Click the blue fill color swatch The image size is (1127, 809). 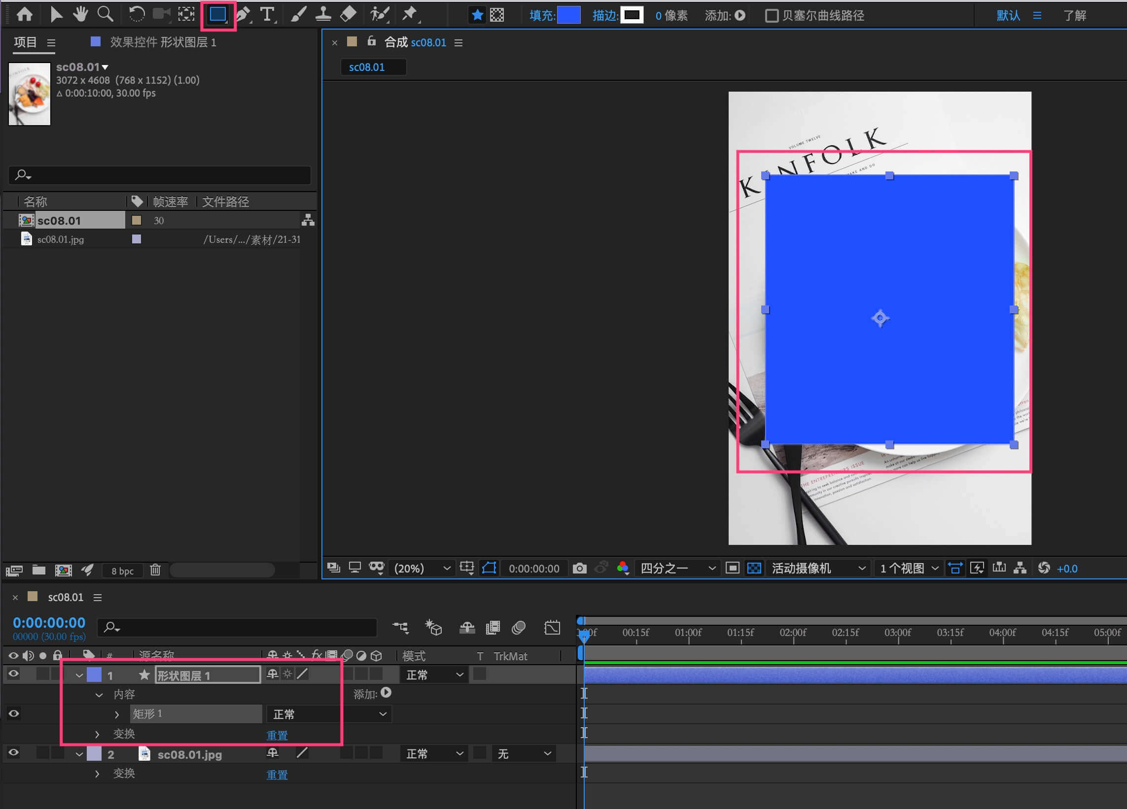pyautogui.click(x=568, y=15)
